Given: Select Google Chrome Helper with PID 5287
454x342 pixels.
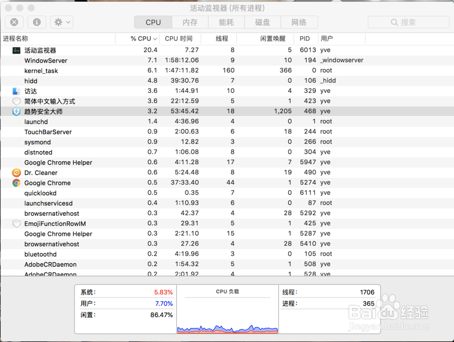Looking at the screenshot, I should (x=227, y=234).
